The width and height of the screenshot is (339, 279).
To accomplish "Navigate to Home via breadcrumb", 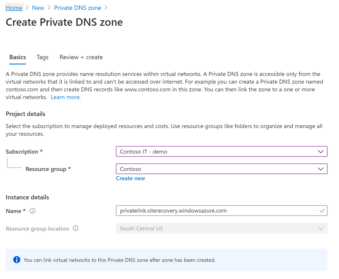I will click(x=14, y=7).
